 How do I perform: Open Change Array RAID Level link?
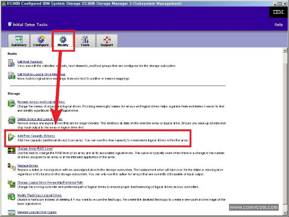pos(35,149)
